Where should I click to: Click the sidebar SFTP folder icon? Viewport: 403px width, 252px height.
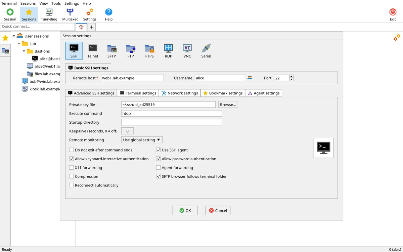pos(5,51)
